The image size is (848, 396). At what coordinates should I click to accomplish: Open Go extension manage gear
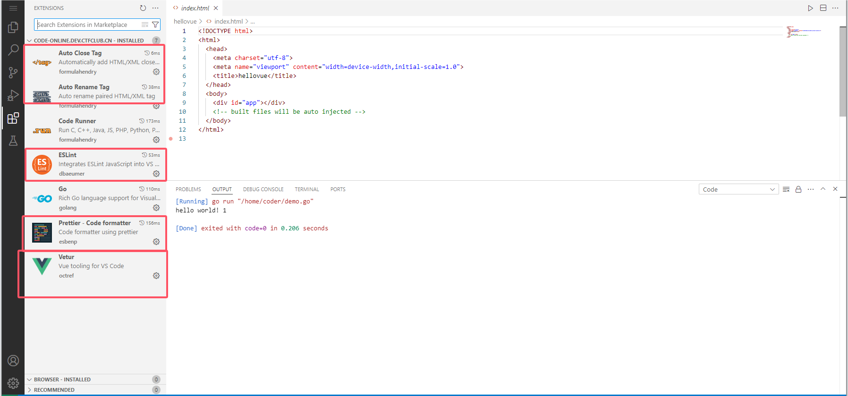[x=156, y=208]
